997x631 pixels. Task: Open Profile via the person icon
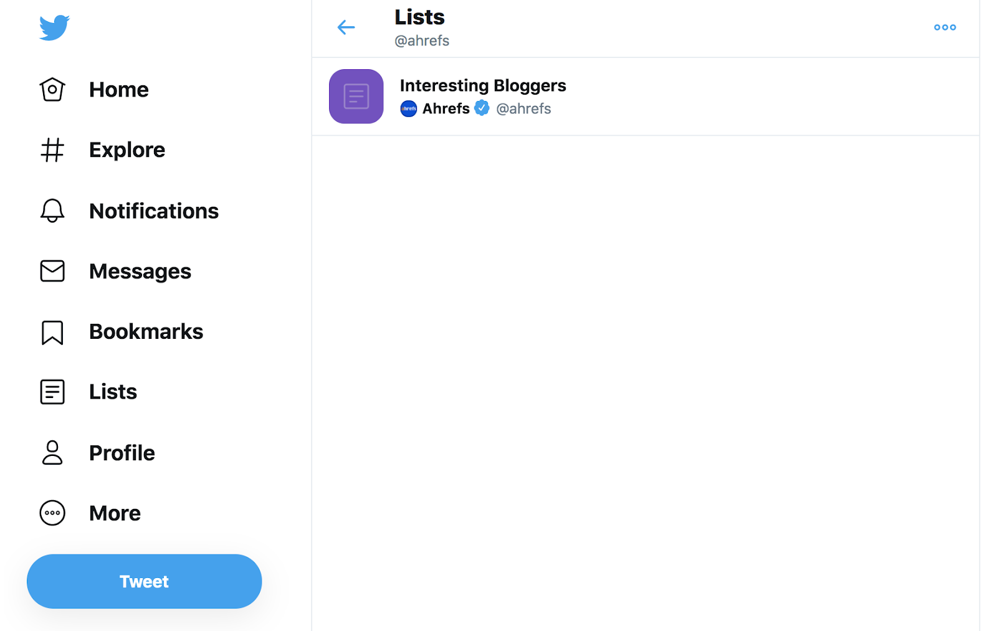pos(52,453)
